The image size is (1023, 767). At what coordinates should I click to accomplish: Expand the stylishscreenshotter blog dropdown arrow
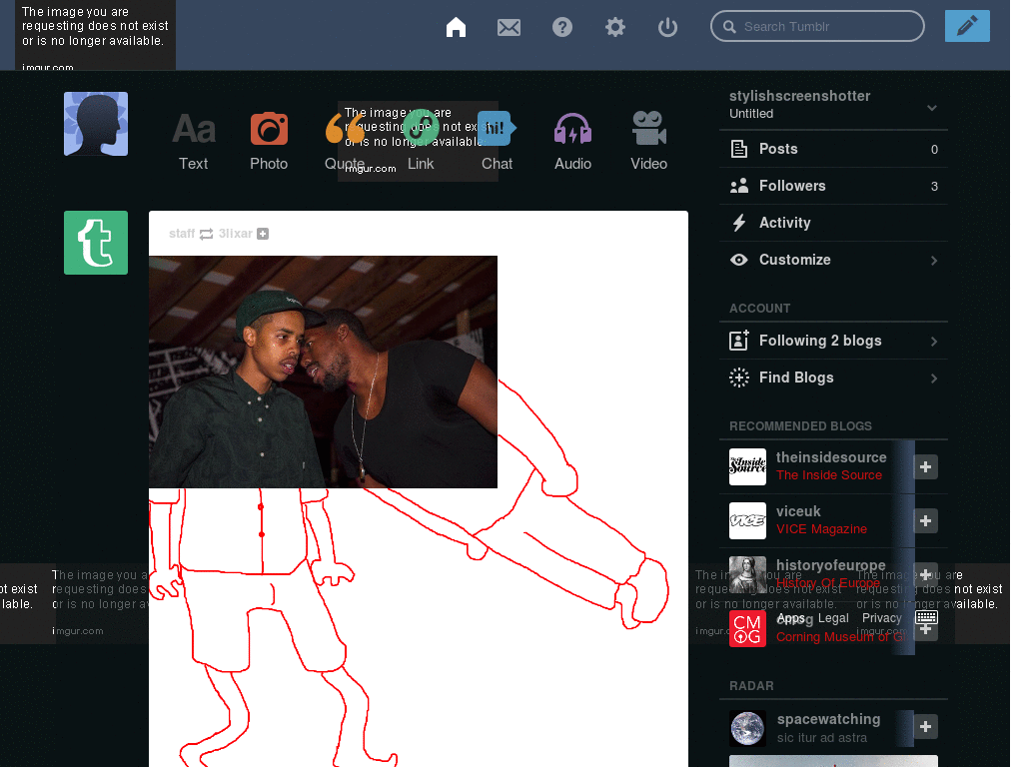click(932, 108)
